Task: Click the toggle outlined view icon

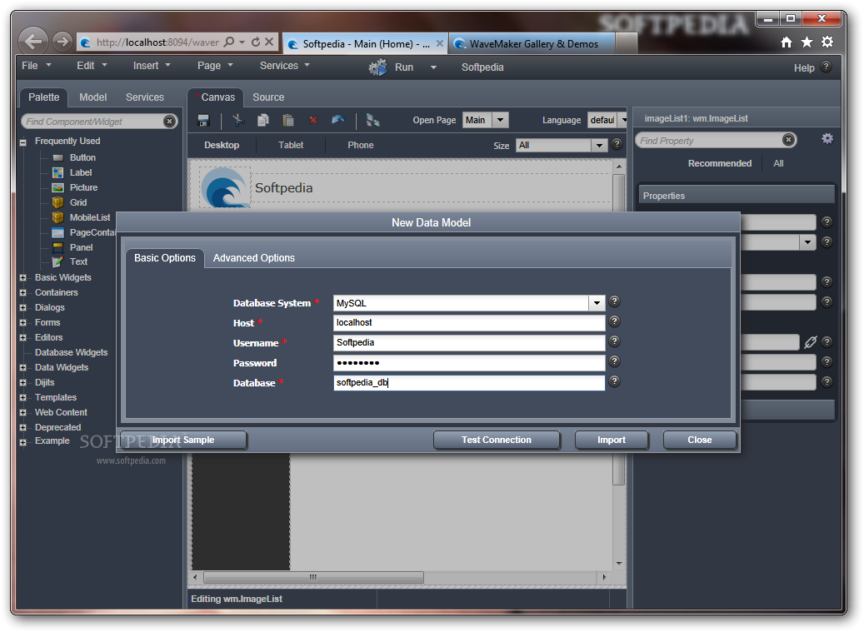Action: pos(372,120)
